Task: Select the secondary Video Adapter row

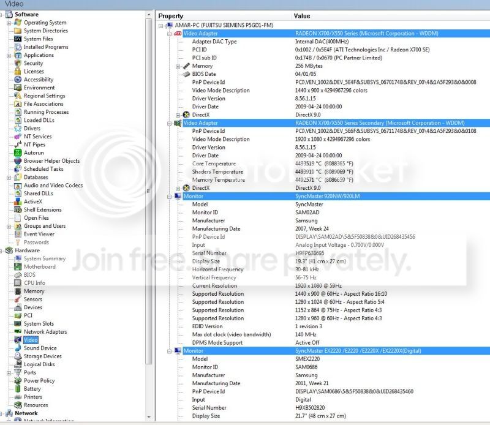Action: pyautogui.click(x=336, y=123)
